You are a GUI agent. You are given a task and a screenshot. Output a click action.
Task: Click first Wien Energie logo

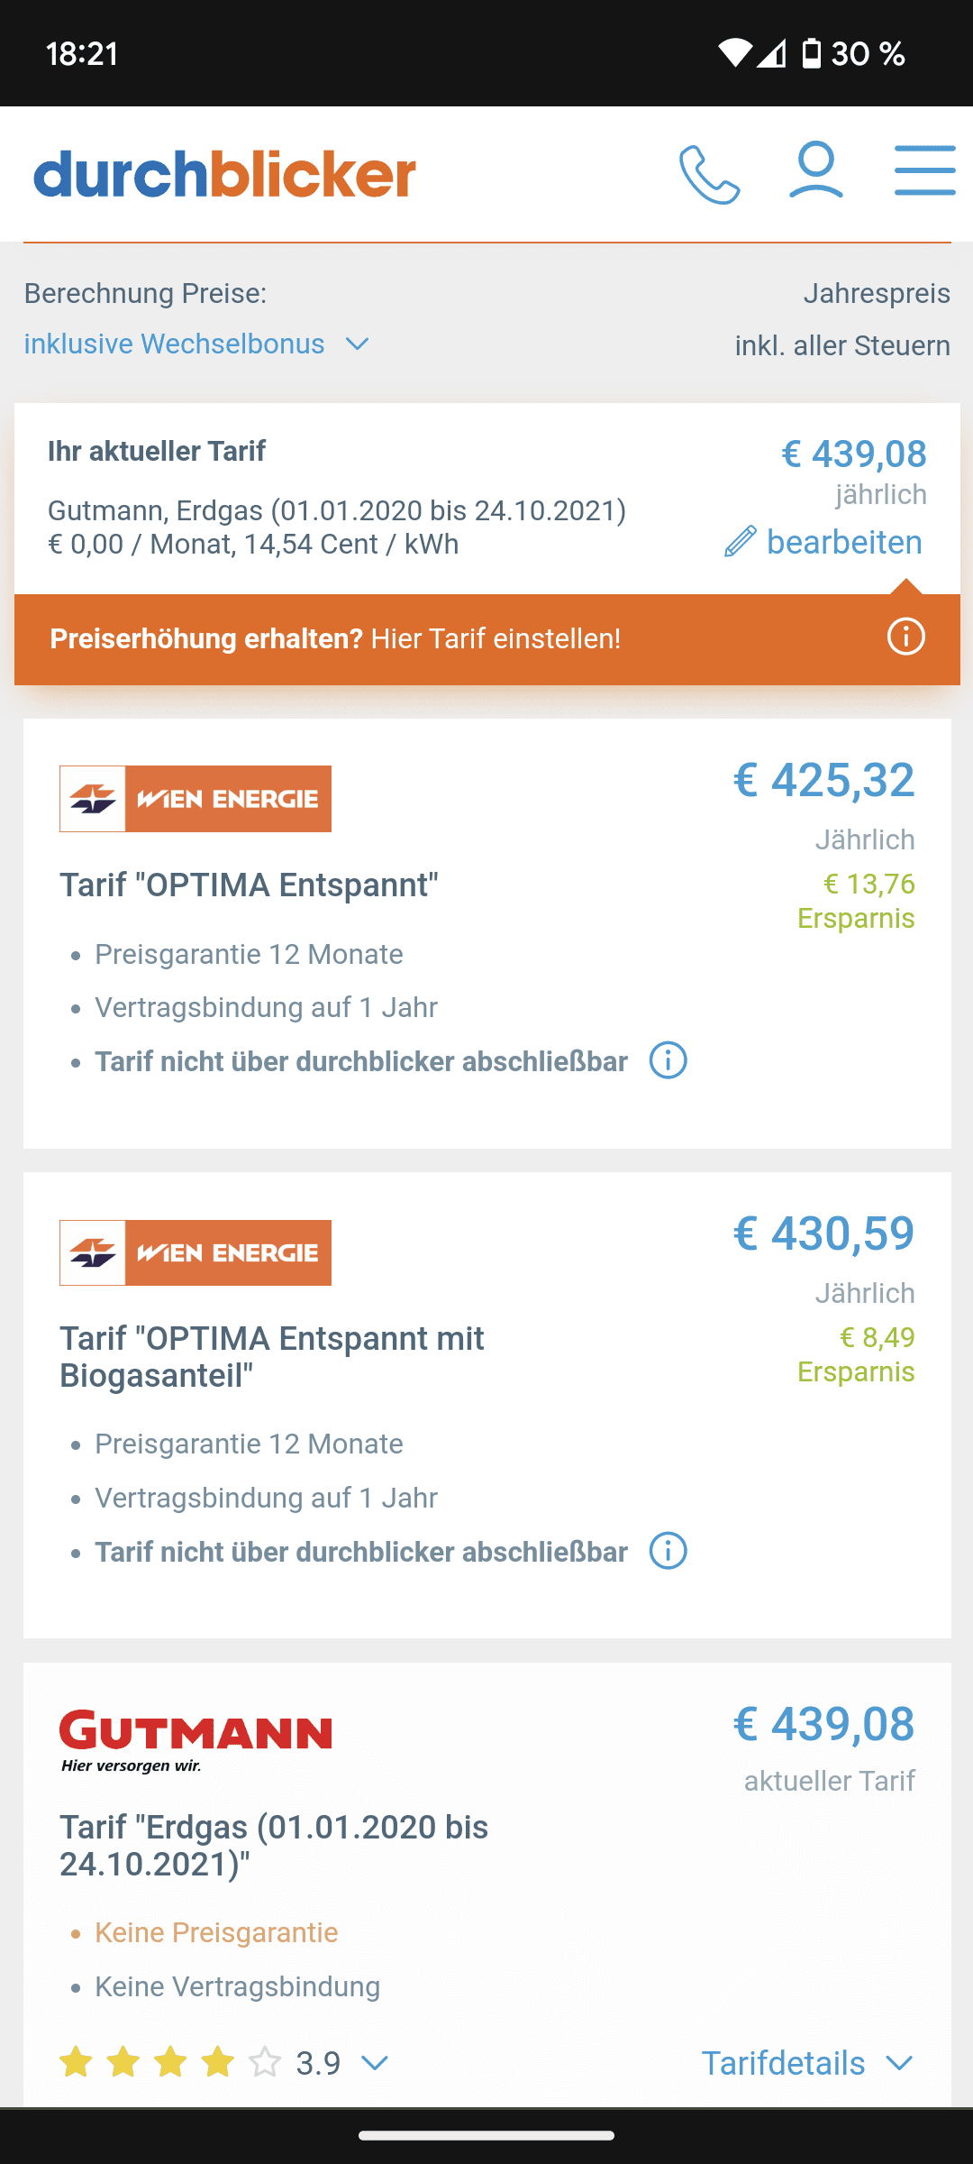[196, 799]
